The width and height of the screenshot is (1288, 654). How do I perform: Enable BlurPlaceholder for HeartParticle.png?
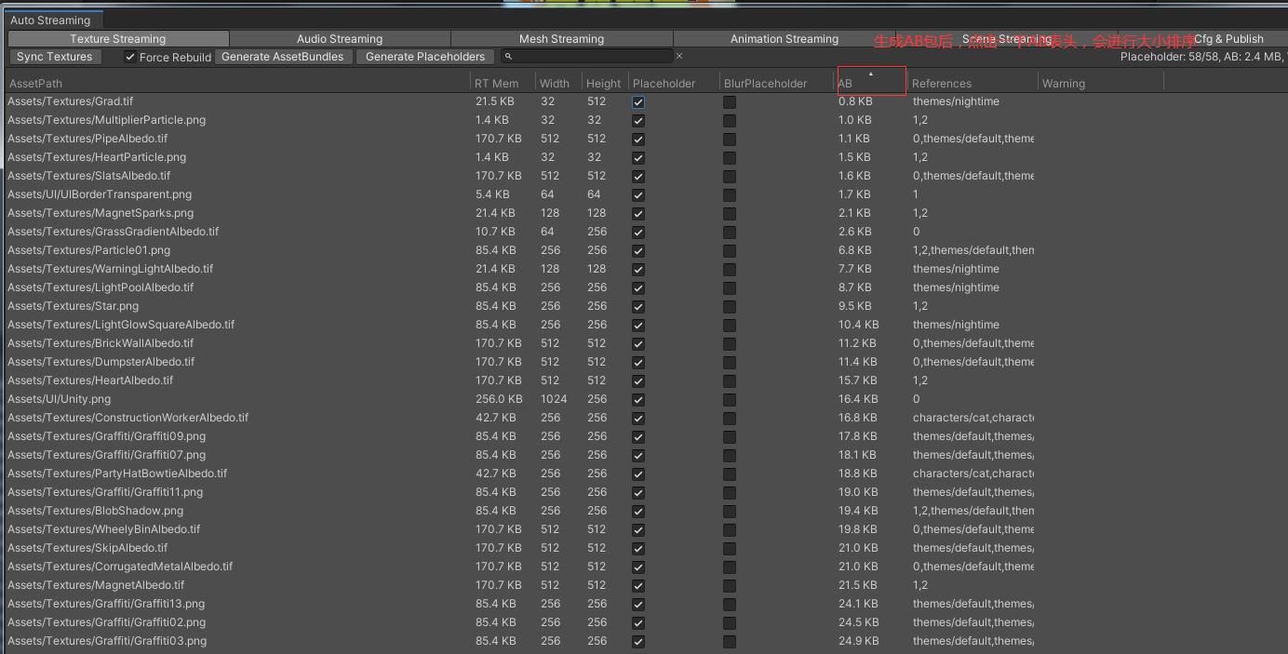pos(730,157)
